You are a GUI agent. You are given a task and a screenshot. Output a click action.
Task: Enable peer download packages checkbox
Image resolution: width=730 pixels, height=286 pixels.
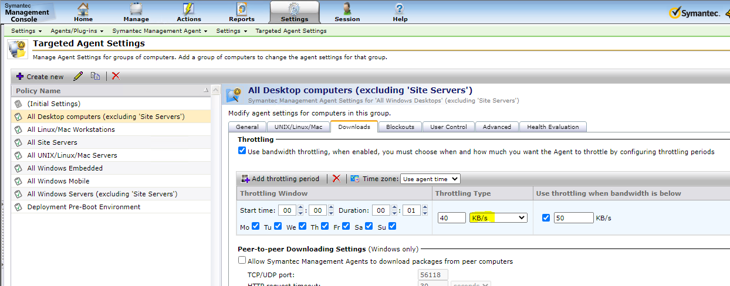pyautogui.click(x=242, y=261)
